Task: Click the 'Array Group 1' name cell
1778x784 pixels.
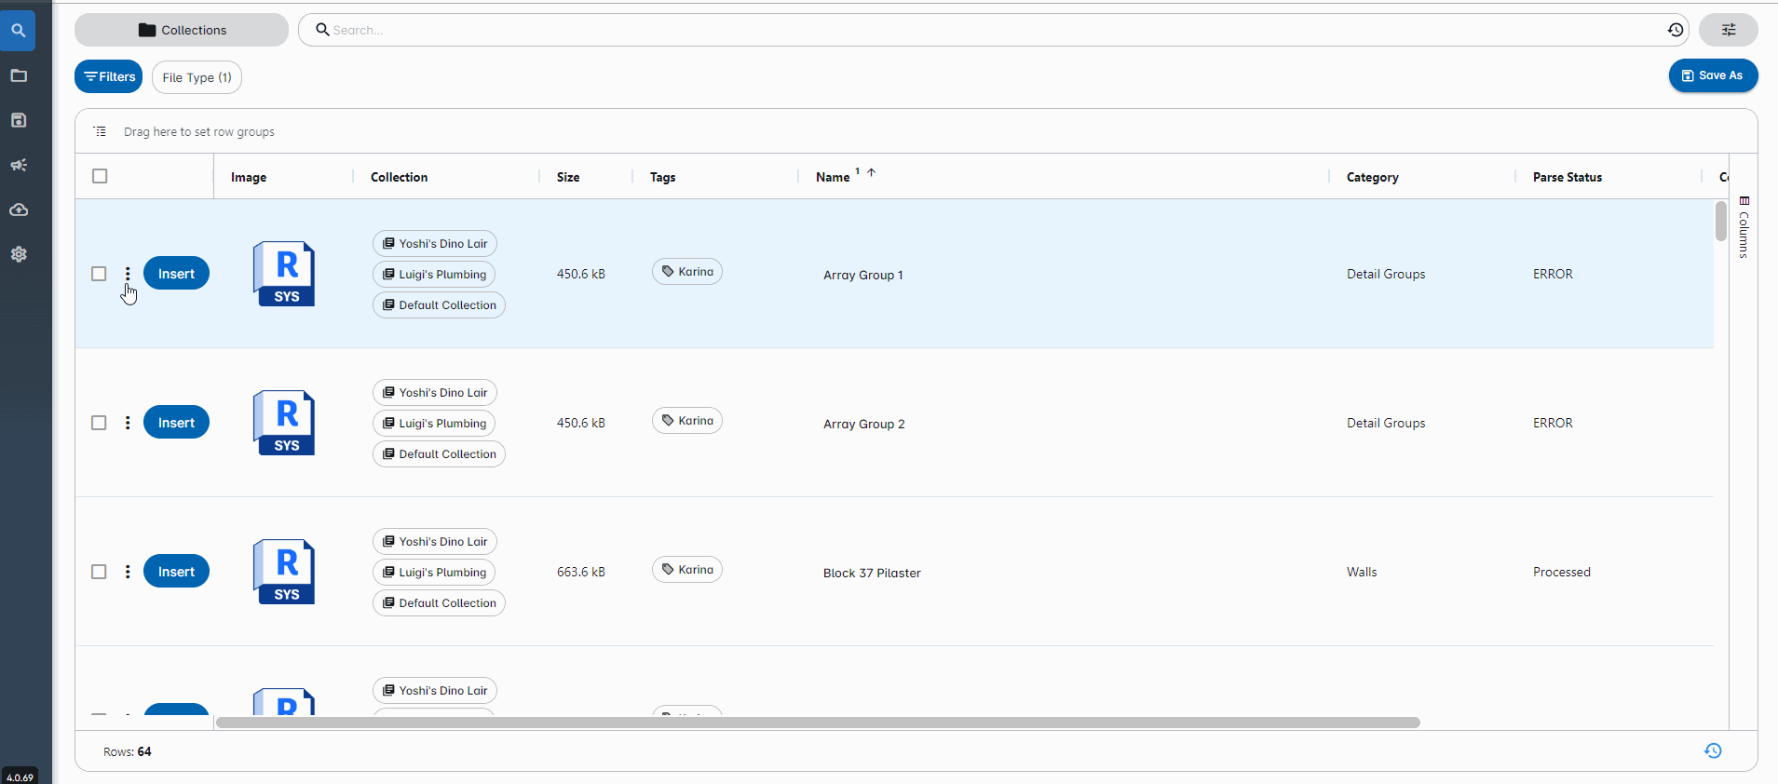Action: tap(863, 275)
